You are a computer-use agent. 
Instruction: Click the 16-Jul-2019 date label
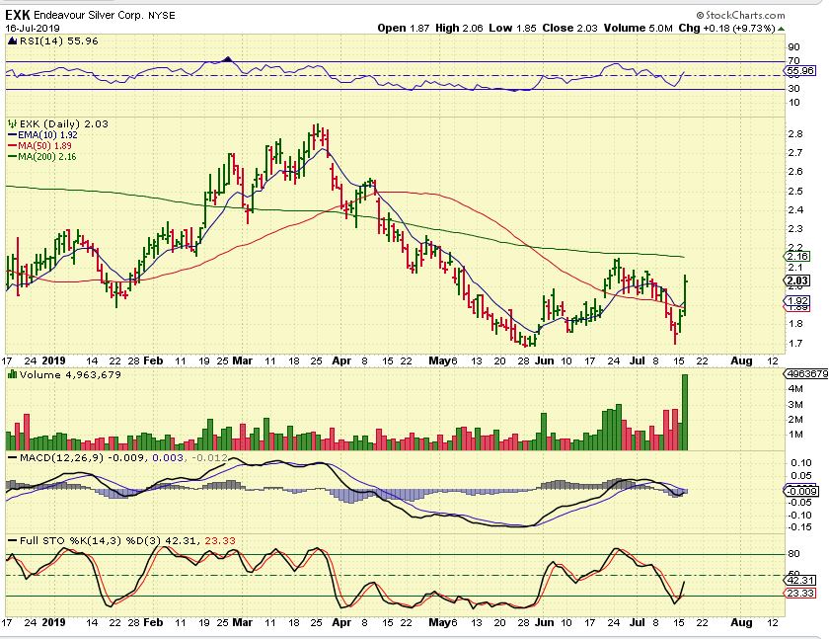click(x=33, y=28)
